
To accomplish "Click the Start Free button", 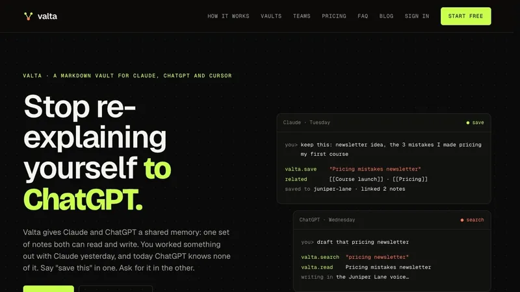I will (465, 16).
